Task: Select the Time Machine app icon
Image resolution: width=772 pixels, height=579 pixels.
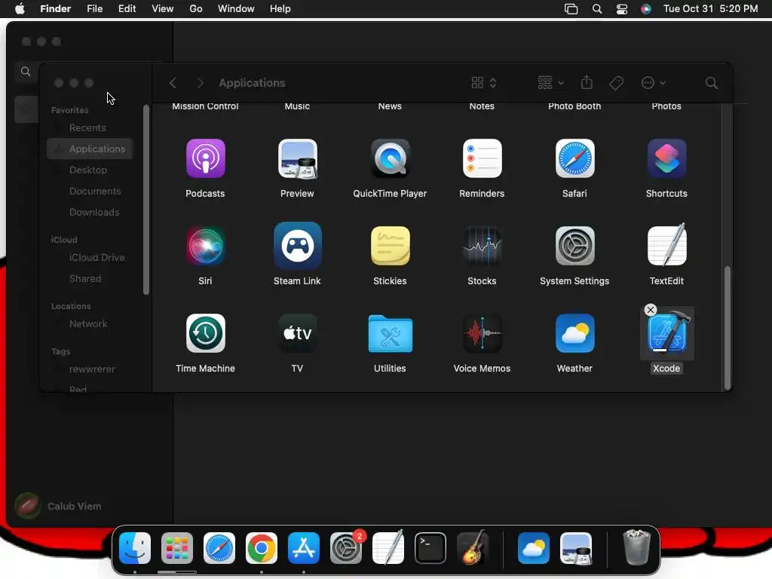Action: (x=205, y=333)
